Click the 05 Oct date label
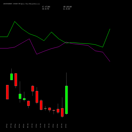 coord(23,126)
